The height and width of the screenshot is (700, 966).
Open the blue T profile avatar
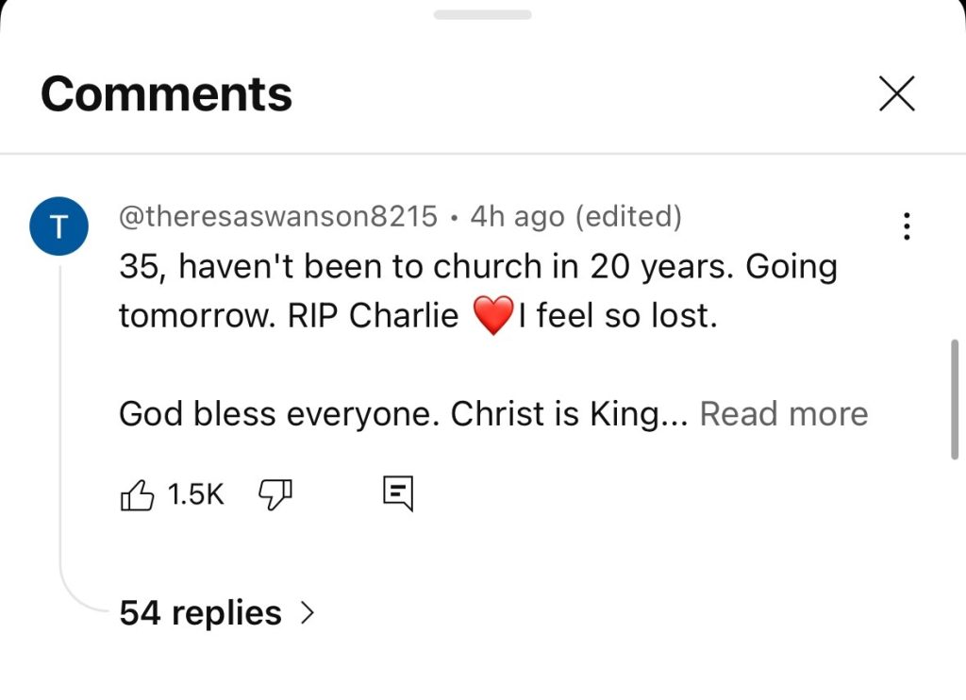coord(59,227)
